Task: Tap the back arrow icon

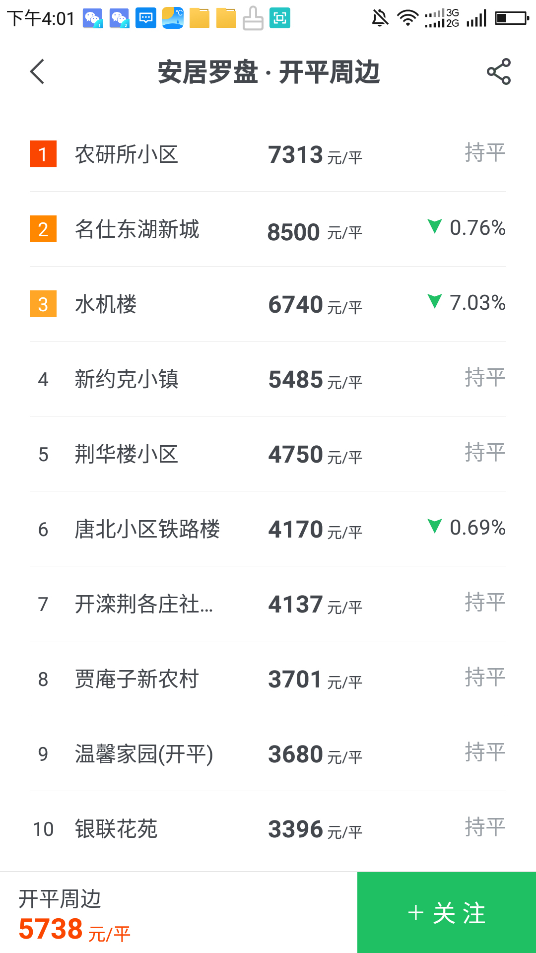Action: point(38,72)
